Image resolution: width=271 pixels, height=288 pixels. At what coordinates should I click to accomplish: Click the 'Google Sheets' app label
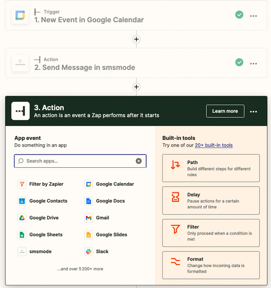pos(46,235)
